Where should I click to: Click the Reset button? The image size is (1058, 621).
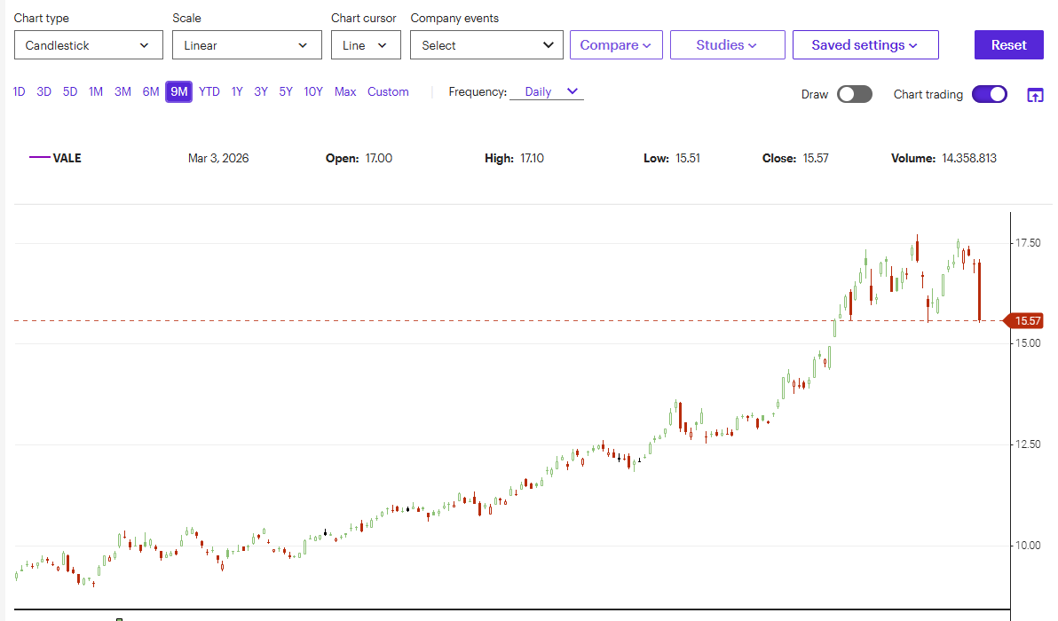[x=1009, y=45]
